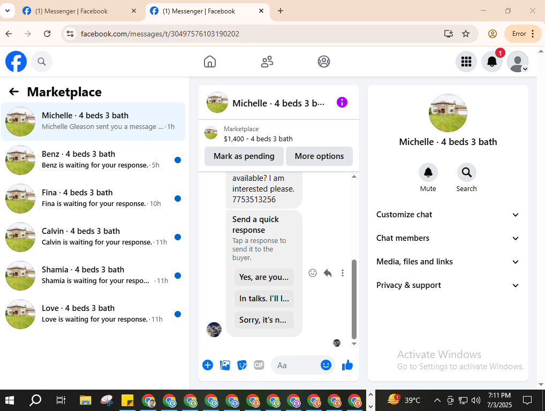This screenshot has width=545, height=411.
Task: Switch to the first Messenger browser tab
Action: tap(81, 11)
